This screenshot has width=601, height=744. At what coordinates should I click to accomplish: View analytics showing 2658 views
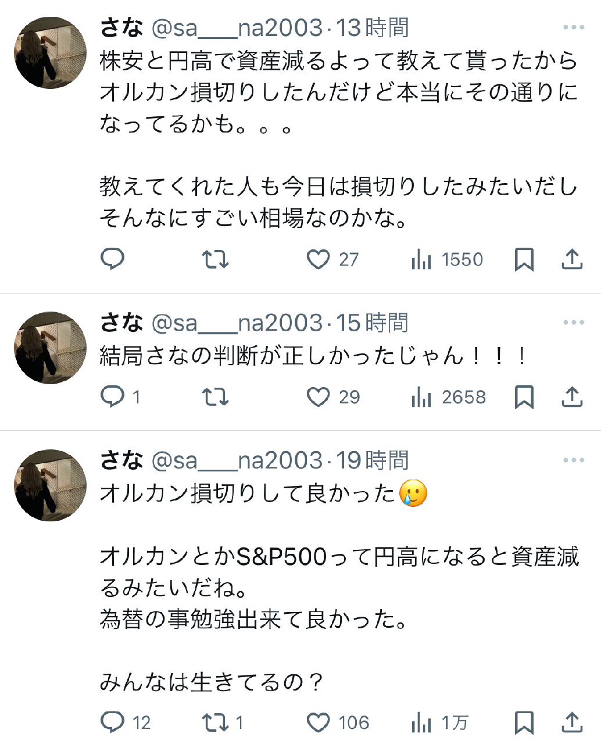coord(448,397)
